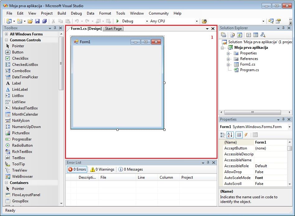Toggle auto-hide pin on Error List panel

208,162
